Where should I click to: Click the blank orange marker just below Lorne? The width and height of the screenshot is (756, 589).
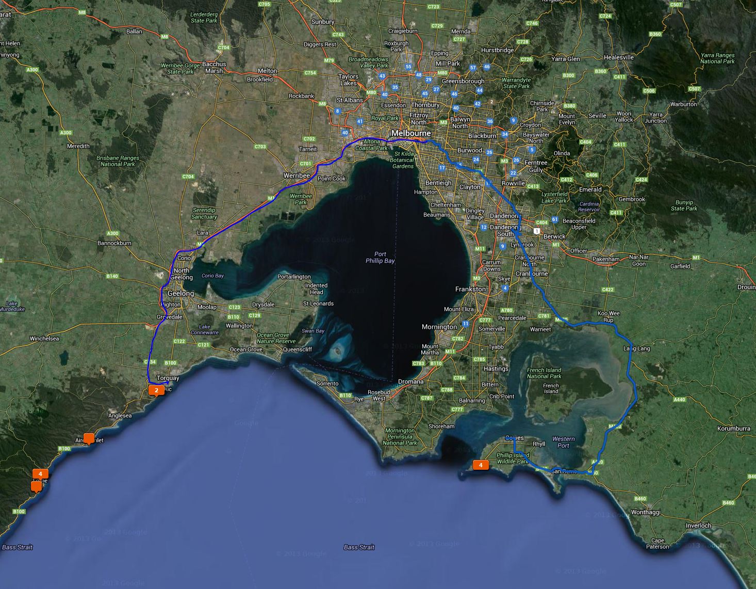(36, 486)
